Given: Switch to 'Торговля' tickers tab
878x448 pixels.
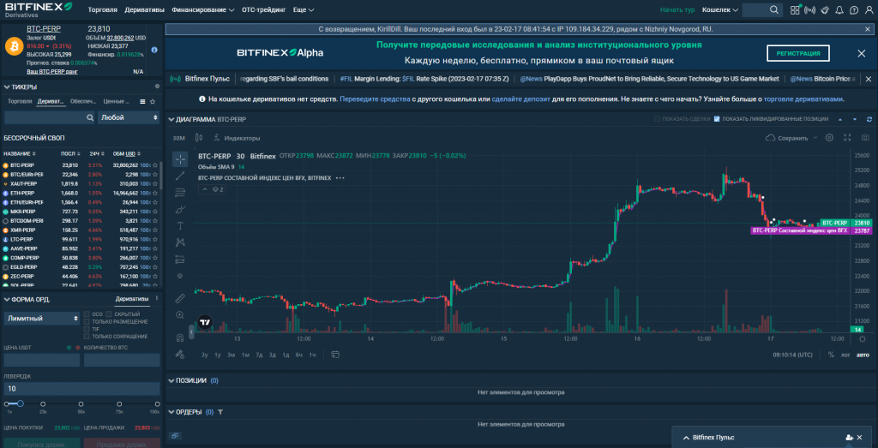Looking at the screenshot, I should tap(21, 101).
